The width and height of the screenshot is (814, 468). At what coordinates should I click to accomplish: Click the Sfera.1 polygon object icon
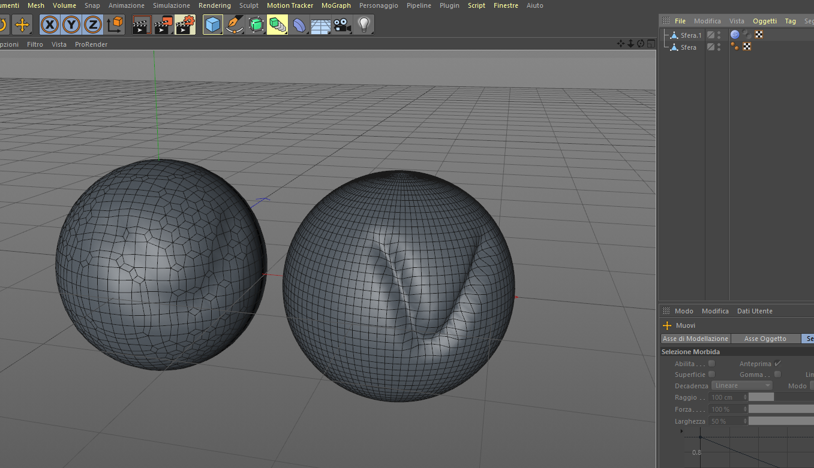[674, 35]
